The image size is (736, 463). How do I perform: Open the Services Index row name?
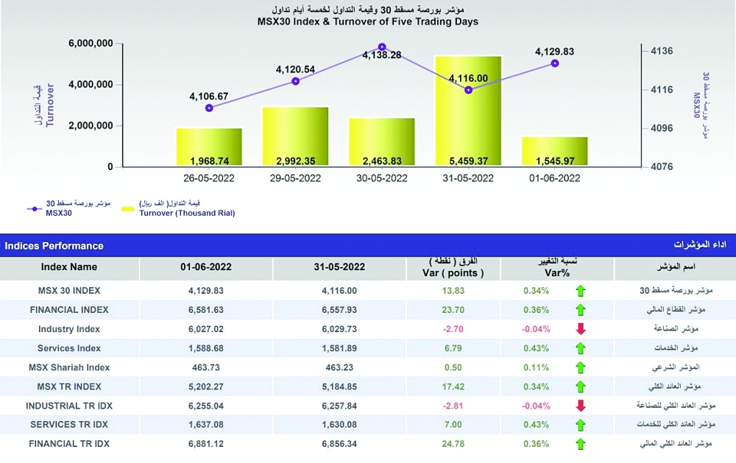point(69,348)
